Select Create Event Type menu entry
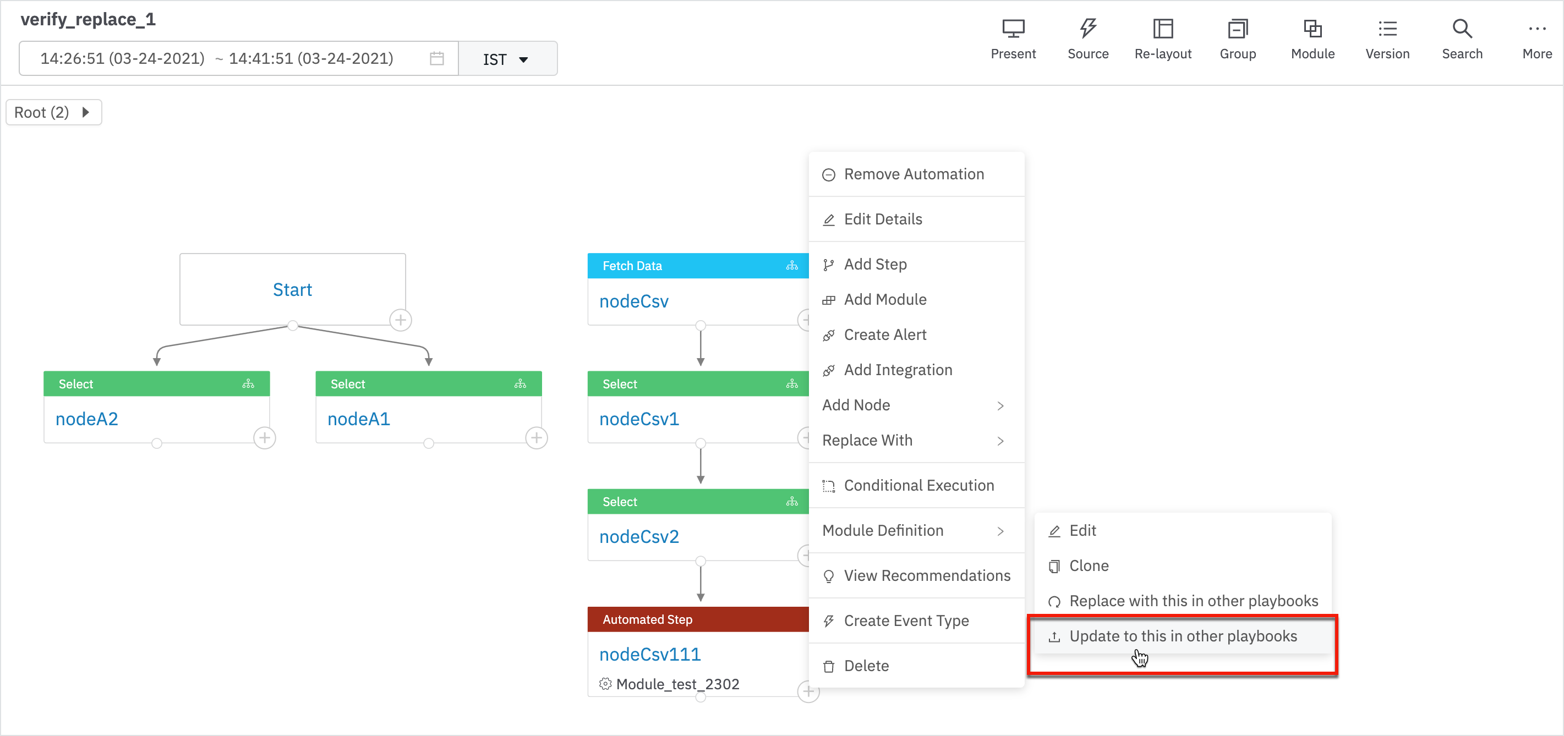Screen dimensions: 1564x736 [917, 620]
